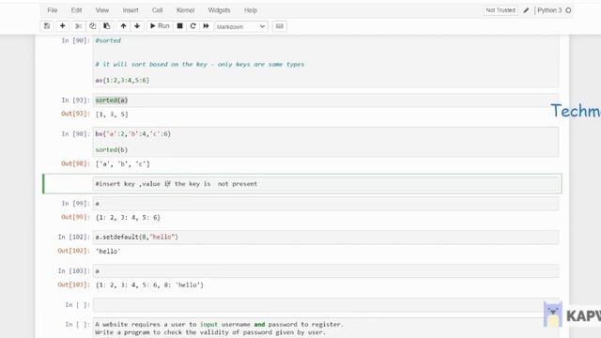Move selected cell down arrow
Screen dimensions: 601x338
pyautogui.click(x=137, y=26)
